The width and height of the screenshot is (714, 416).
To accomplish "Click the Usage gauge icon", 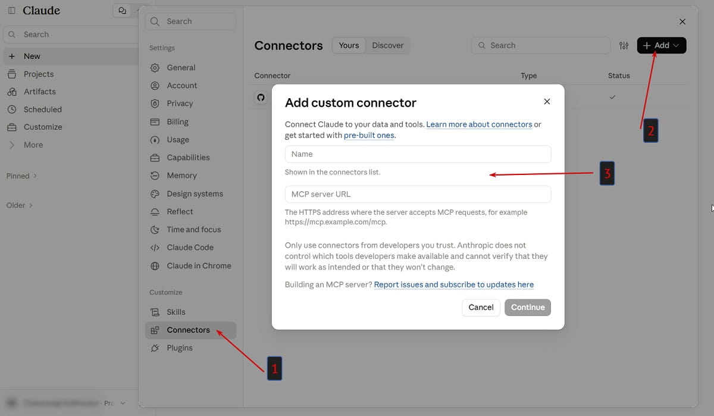I will click(155, 140).
